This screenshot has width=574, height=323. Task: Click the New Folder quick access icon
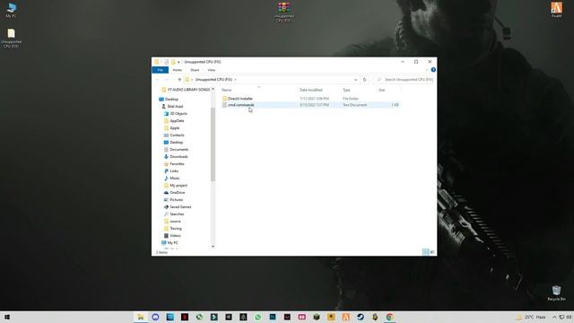[173, 62]
